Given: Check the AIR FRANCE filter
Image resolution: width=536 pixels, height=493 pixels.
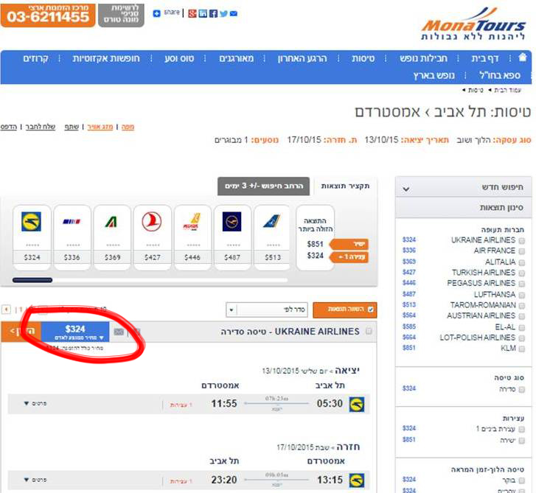Looking at the screenshot, I should pos(522,251).
